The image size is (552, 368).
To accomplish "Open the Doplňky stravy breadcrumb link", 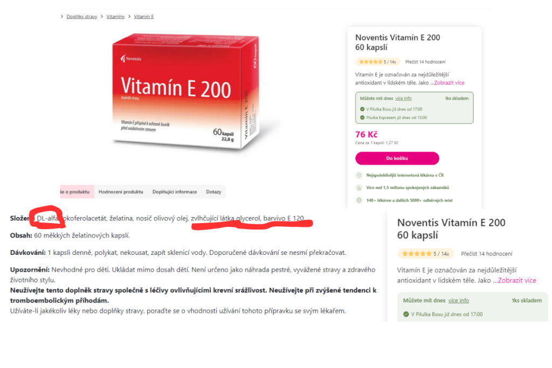I will [82, 17].
